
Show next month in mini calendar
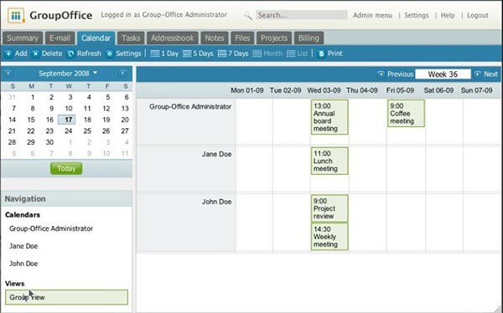tap(122, 74)
